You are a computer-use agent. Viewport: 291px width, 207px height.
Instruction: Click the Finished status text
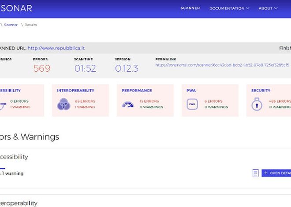(x=285, y=48)
